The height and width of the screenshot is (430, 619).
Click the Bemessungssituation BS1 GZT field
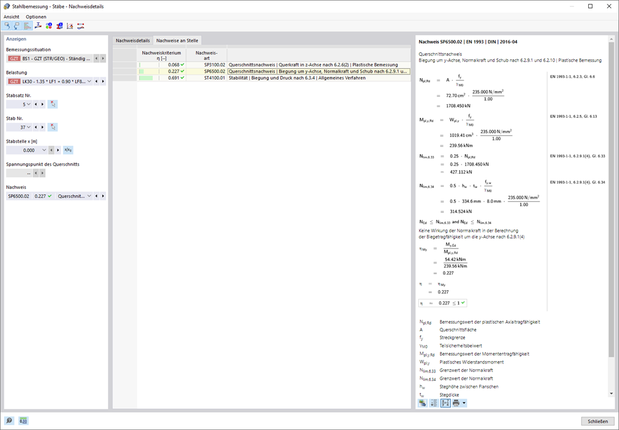(x=50, y=59)
